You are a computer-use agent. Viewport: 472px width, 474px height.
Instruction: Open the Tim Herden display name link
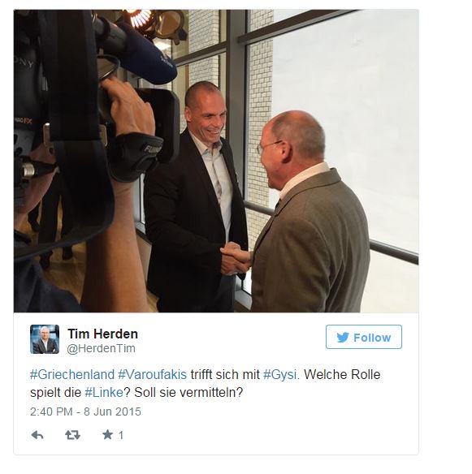coord(103,334)
